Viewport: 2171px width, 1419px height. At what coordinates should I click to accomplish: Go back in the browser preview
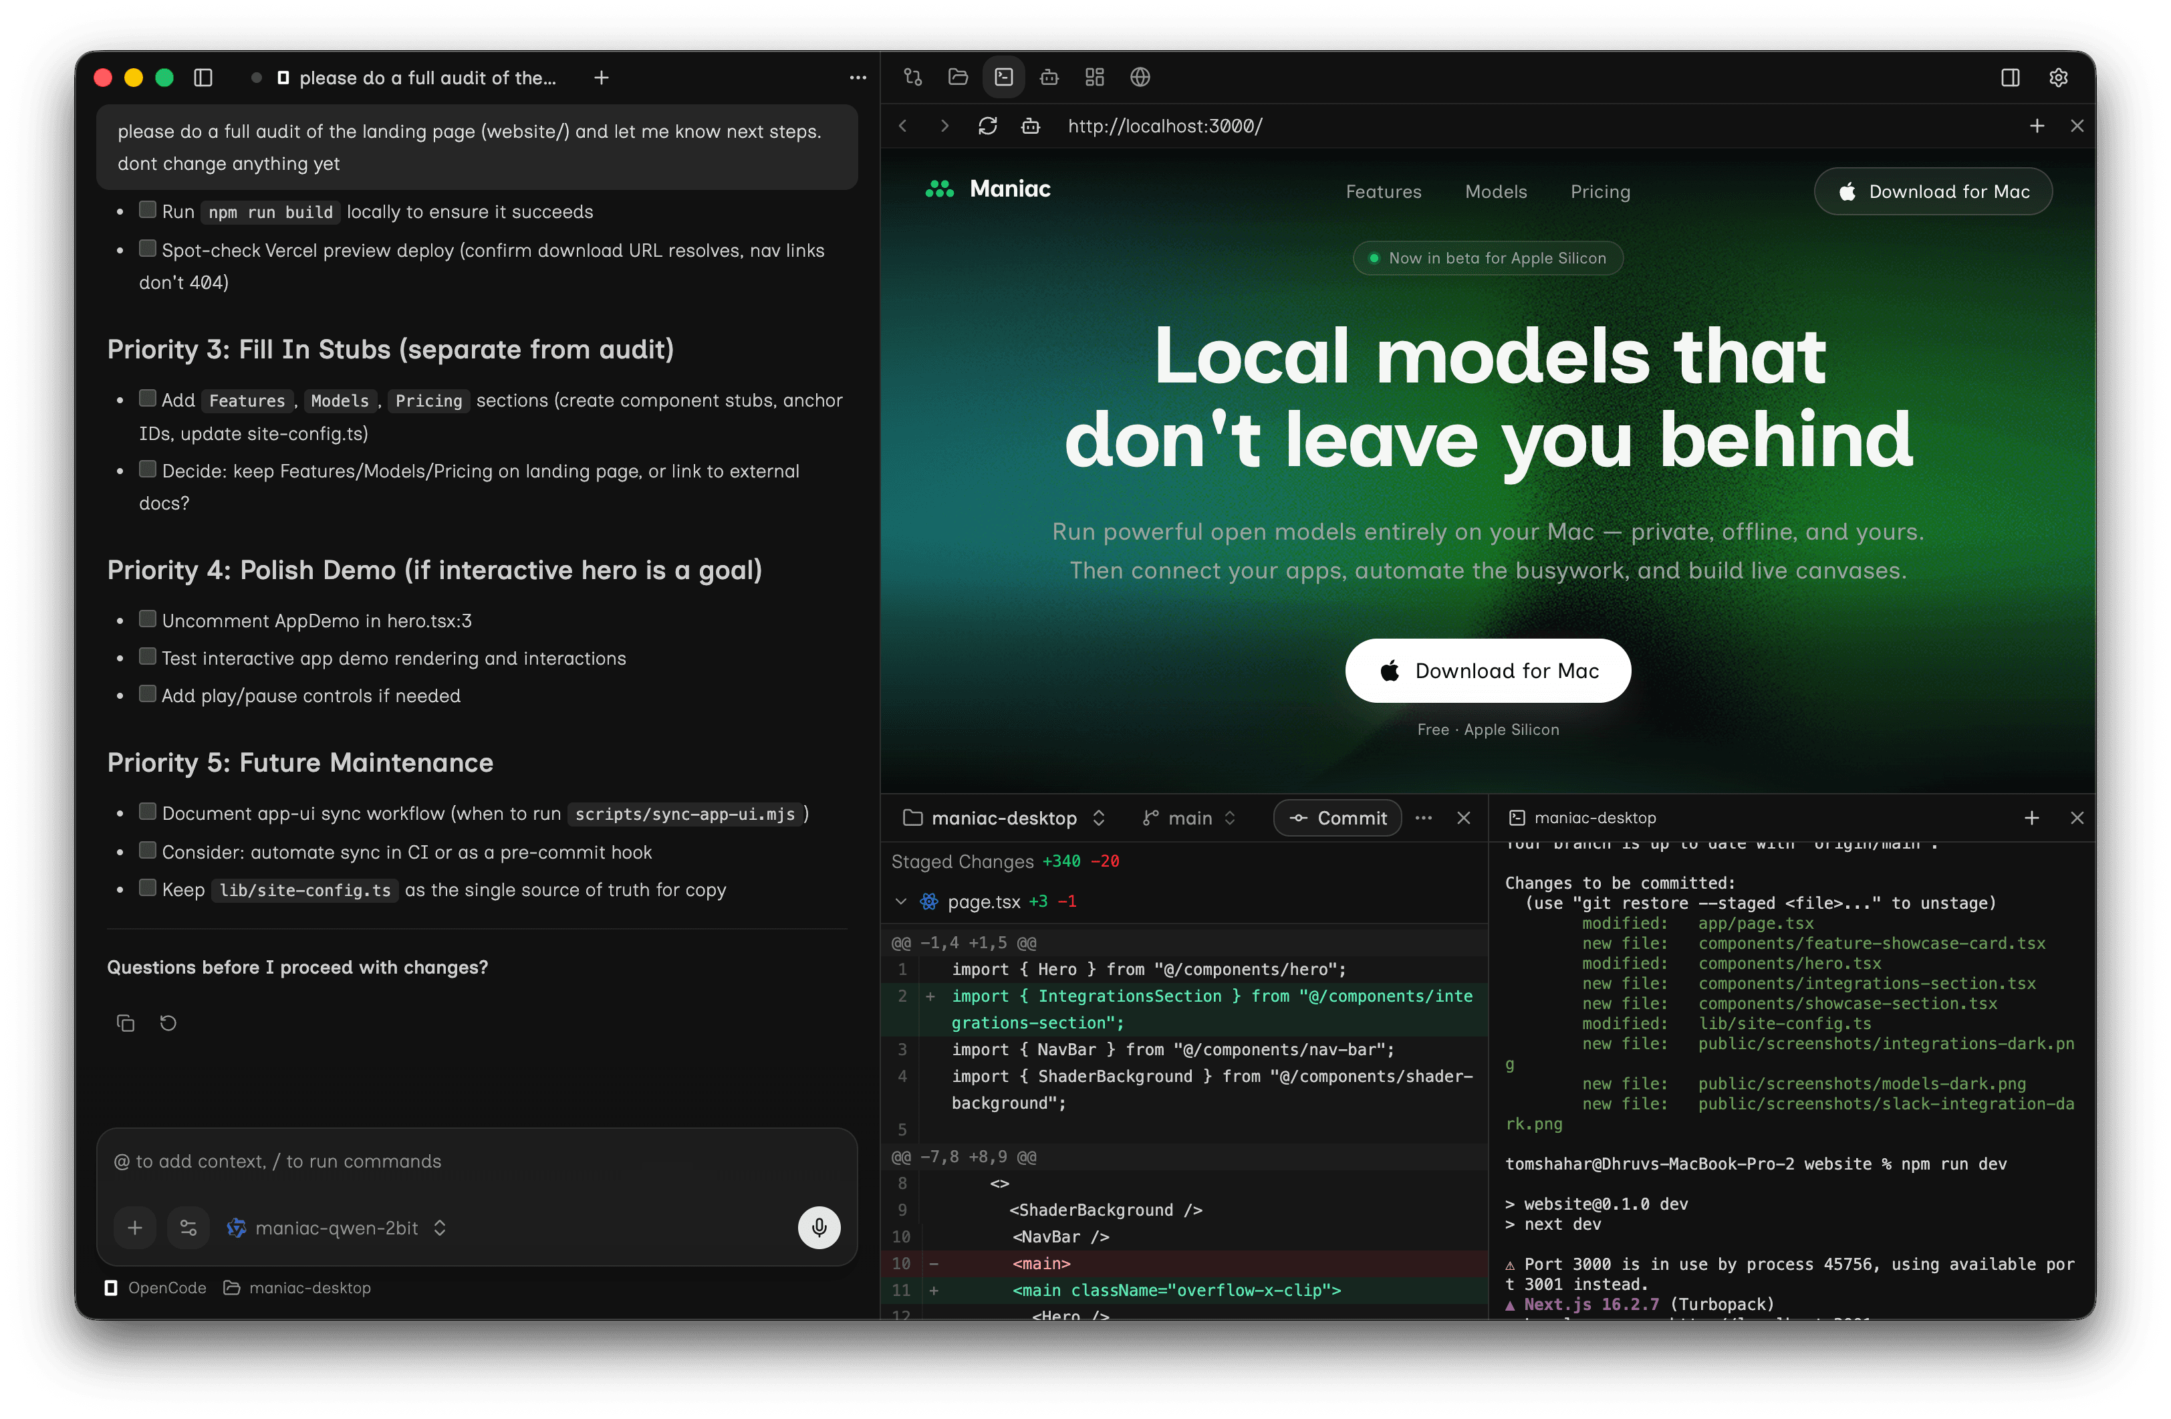(903, 126)
